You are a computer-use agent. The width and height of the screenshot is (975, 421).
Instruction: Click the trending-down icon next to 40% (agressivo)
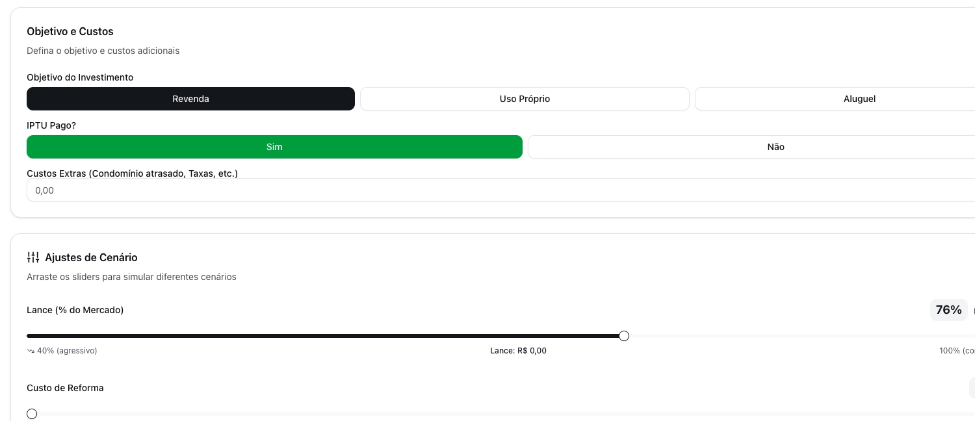[x=31, y=351]
